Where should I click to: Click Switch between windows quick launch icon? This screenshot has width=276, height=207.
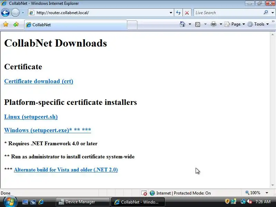(33, 202)
